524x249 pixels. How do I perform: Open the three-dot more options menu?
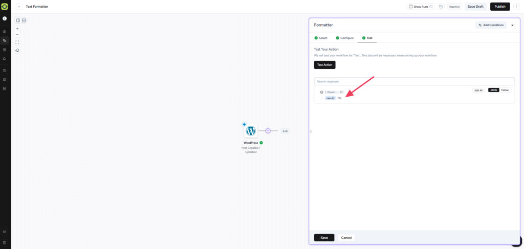[x=516, y=7]
